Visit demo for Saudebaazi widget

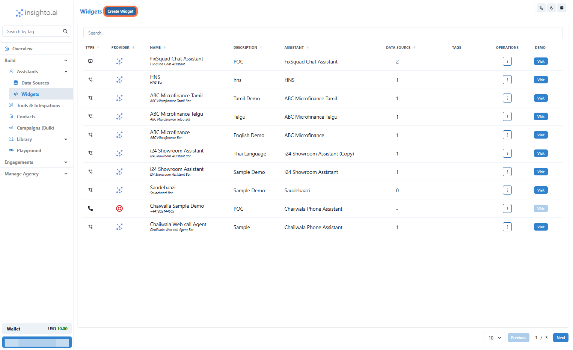(541, 190)
